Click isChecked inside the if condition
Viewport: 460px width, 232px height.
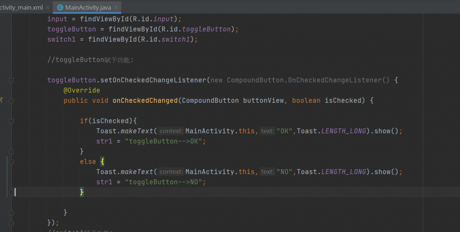tap(111, 121)
